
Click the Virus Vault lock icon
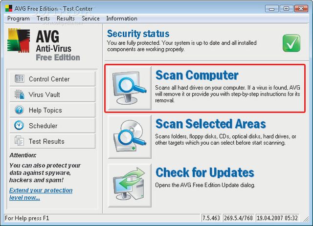coord(20,94)
